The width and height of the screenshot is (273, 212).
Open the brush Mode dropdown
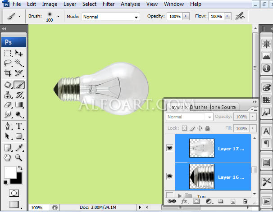(x=136, y=17)
